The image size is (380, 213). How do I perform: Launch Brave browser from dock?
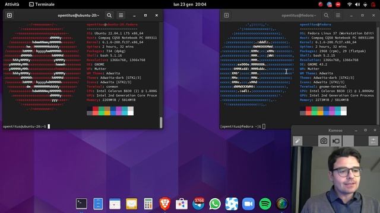165,204
